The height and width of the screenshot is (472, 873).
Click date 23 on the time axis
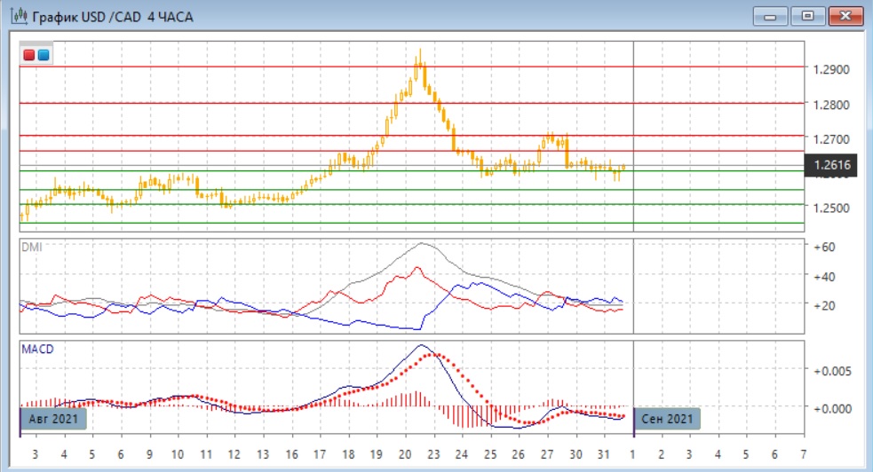433,454
